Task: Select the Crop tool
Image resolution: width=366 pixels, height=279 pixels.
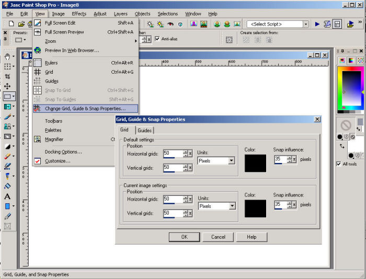Action: pyautogui.click(x=7, y=76)
